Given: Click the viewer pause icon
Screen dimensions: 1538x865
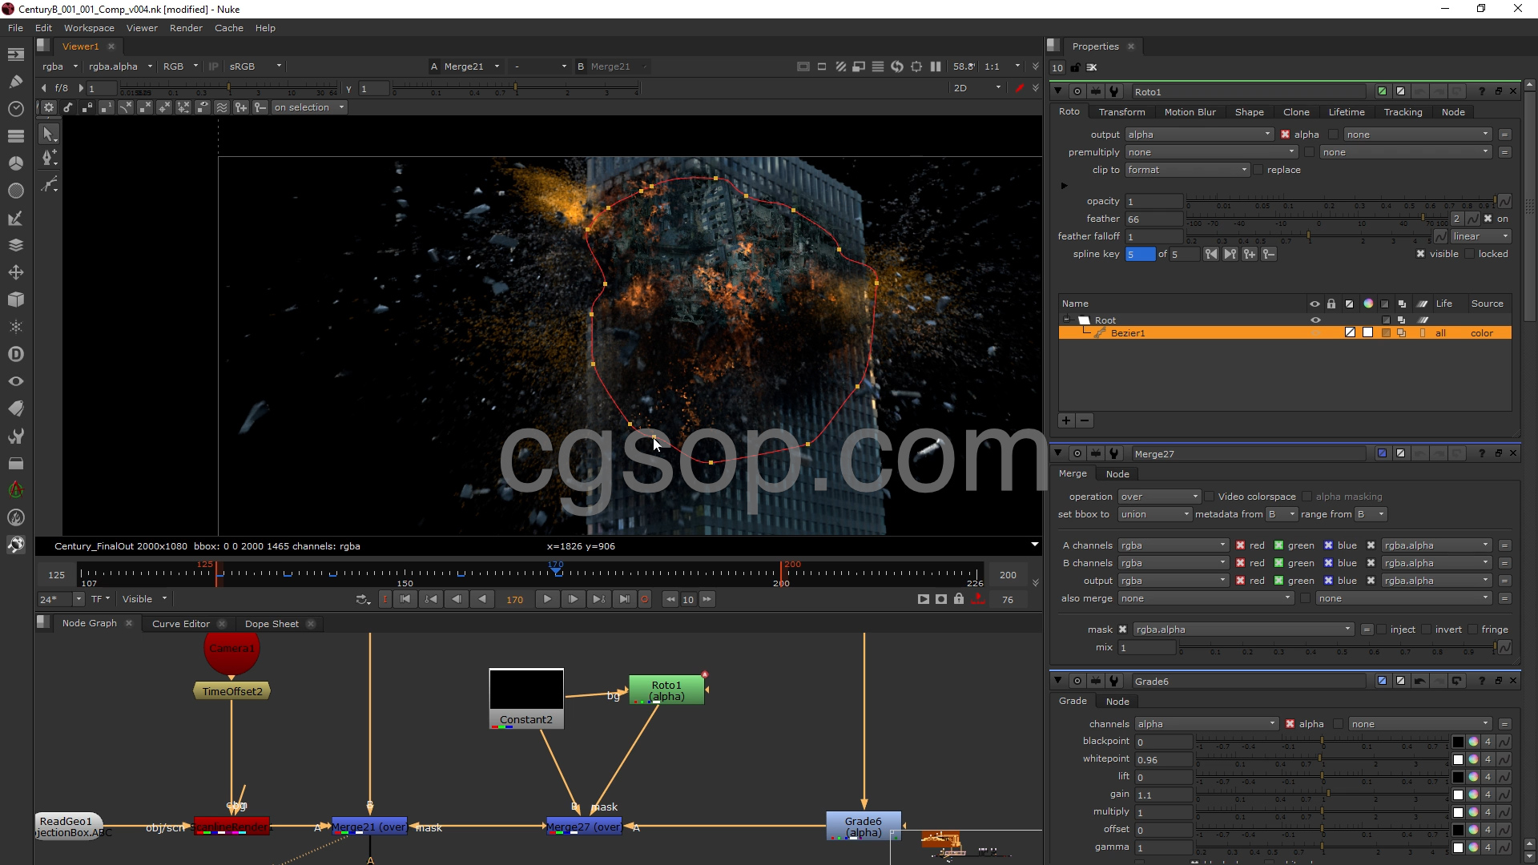Looking at the screenshot, I should (936, 66).
